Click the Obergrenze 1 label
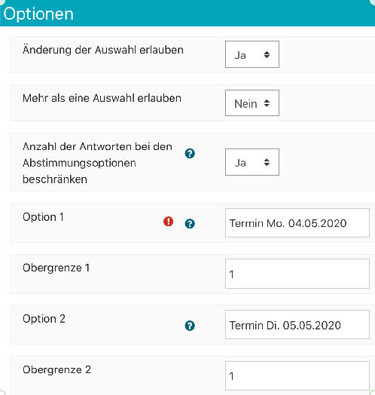This screenshot has width=375, height=395. [56, 268]
